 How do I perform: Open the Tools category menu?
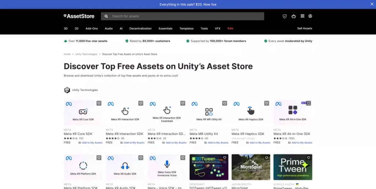204,29
